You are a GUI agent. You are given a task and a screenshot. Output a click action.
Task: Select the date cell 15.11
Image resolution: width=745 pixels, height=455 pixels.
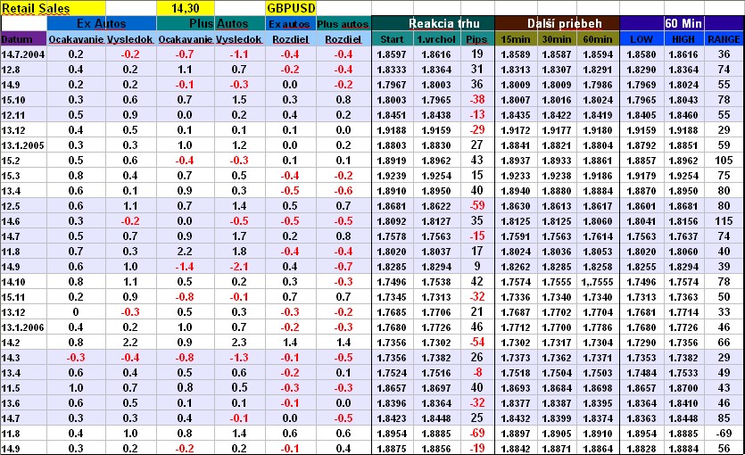click(x=23, y=297)
